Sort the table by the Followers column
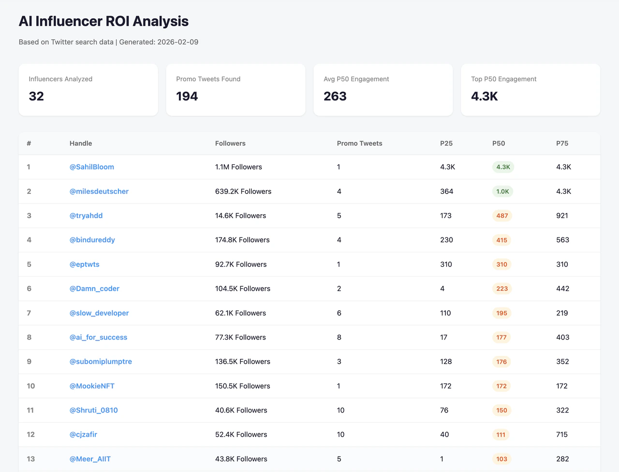The image size is (619, 472). coord(230,143)
